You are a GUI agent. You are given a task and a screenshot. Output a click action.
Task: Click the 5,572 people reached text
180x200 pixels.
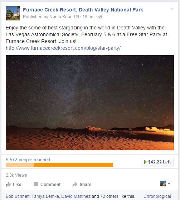(x=28, y=159)
